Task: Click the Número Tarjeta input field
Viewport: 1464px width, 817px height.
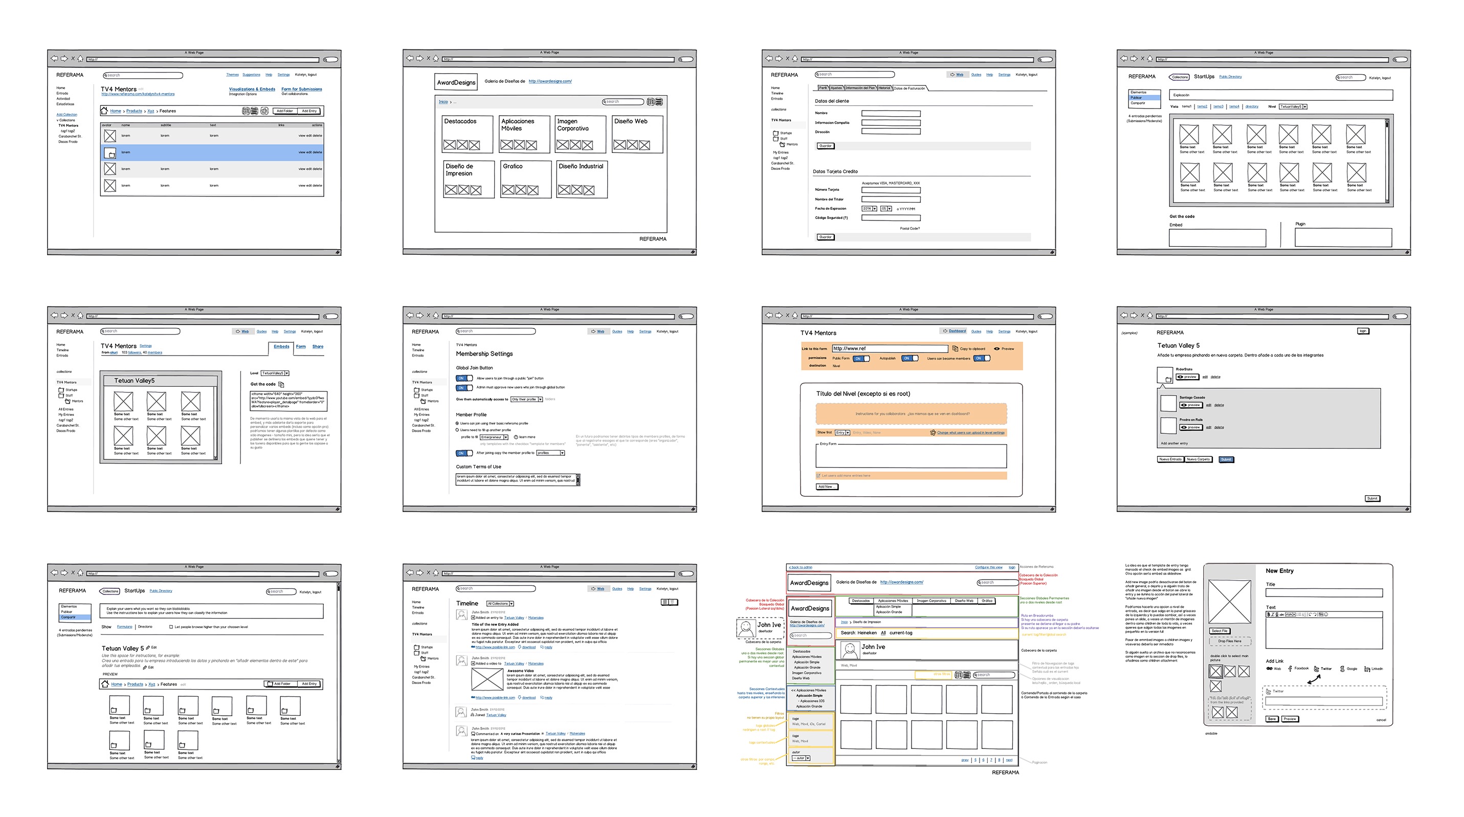Action: (891, 190)
